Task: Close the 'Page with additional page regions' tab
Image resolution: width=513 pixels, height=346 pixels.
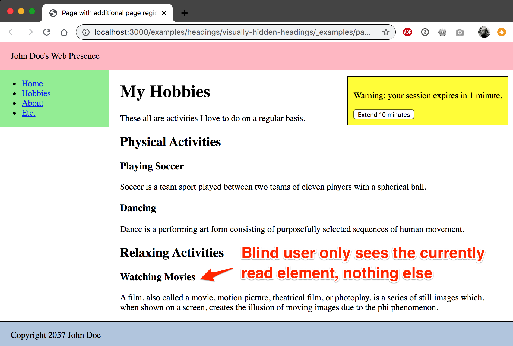Action: tap(164, 13)
